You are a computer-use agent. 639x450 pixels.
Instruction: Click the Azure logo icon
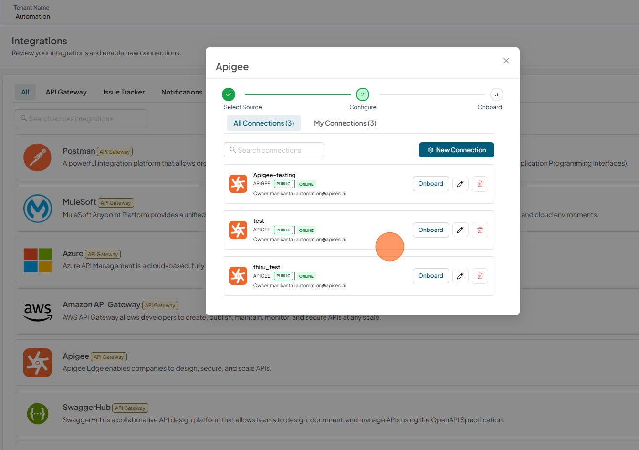point(38,260)
